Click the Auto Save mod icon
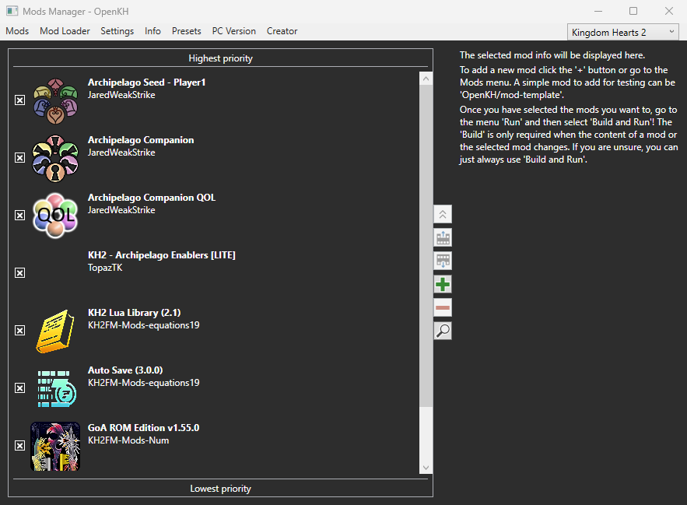This screenshot has width=687, height=505. click(56, 388)
